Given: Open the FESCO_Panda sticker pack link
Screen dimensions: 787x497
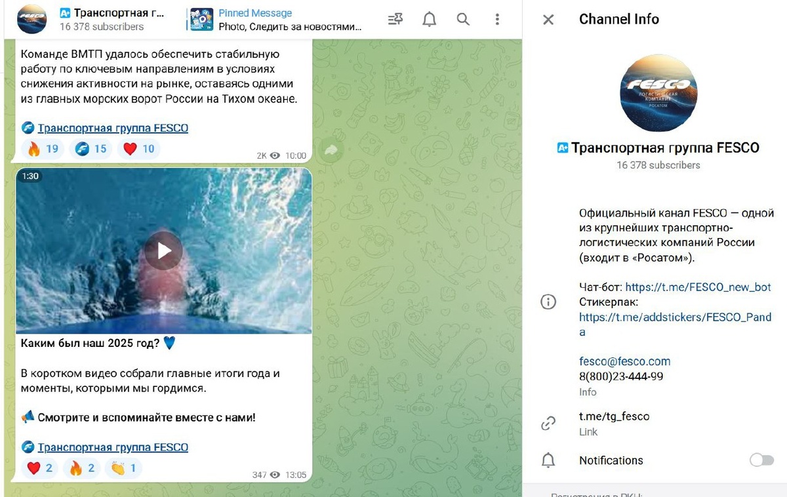Looking at the screenshot, I should [x=675, y=325].
